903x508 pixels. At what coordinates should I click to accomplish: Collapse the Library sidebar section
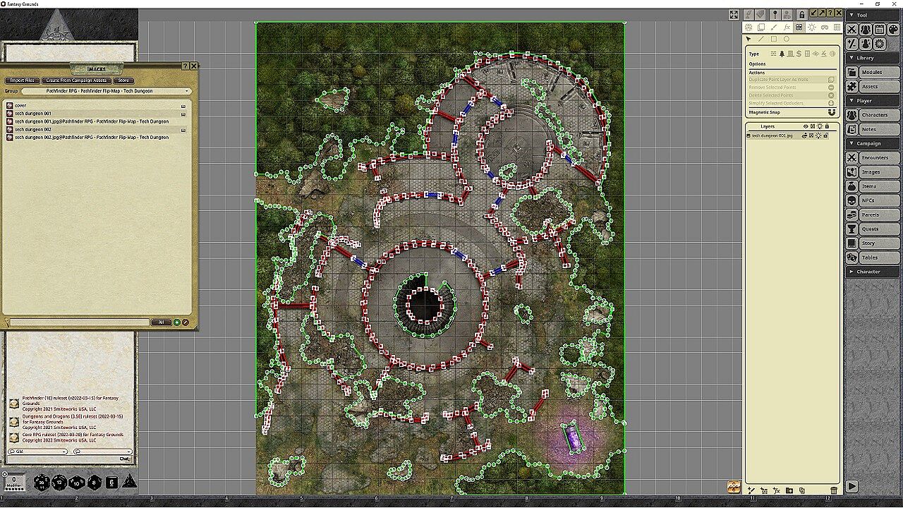coord(873,58)
